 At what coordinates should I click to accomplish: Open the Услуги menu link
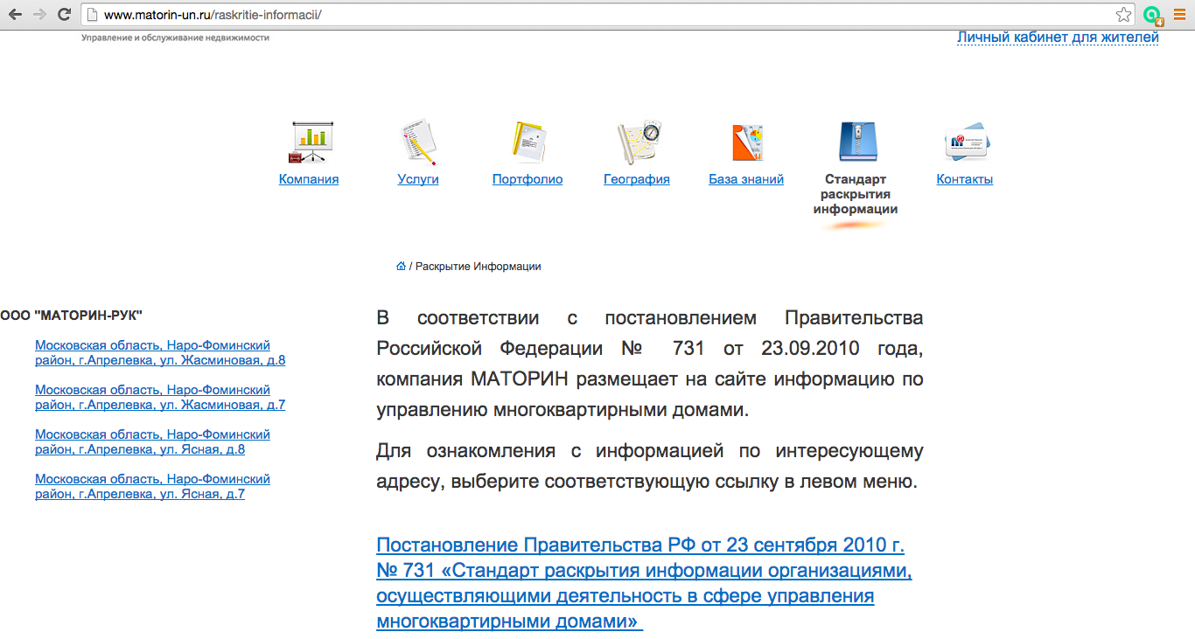tap(418, 179)
